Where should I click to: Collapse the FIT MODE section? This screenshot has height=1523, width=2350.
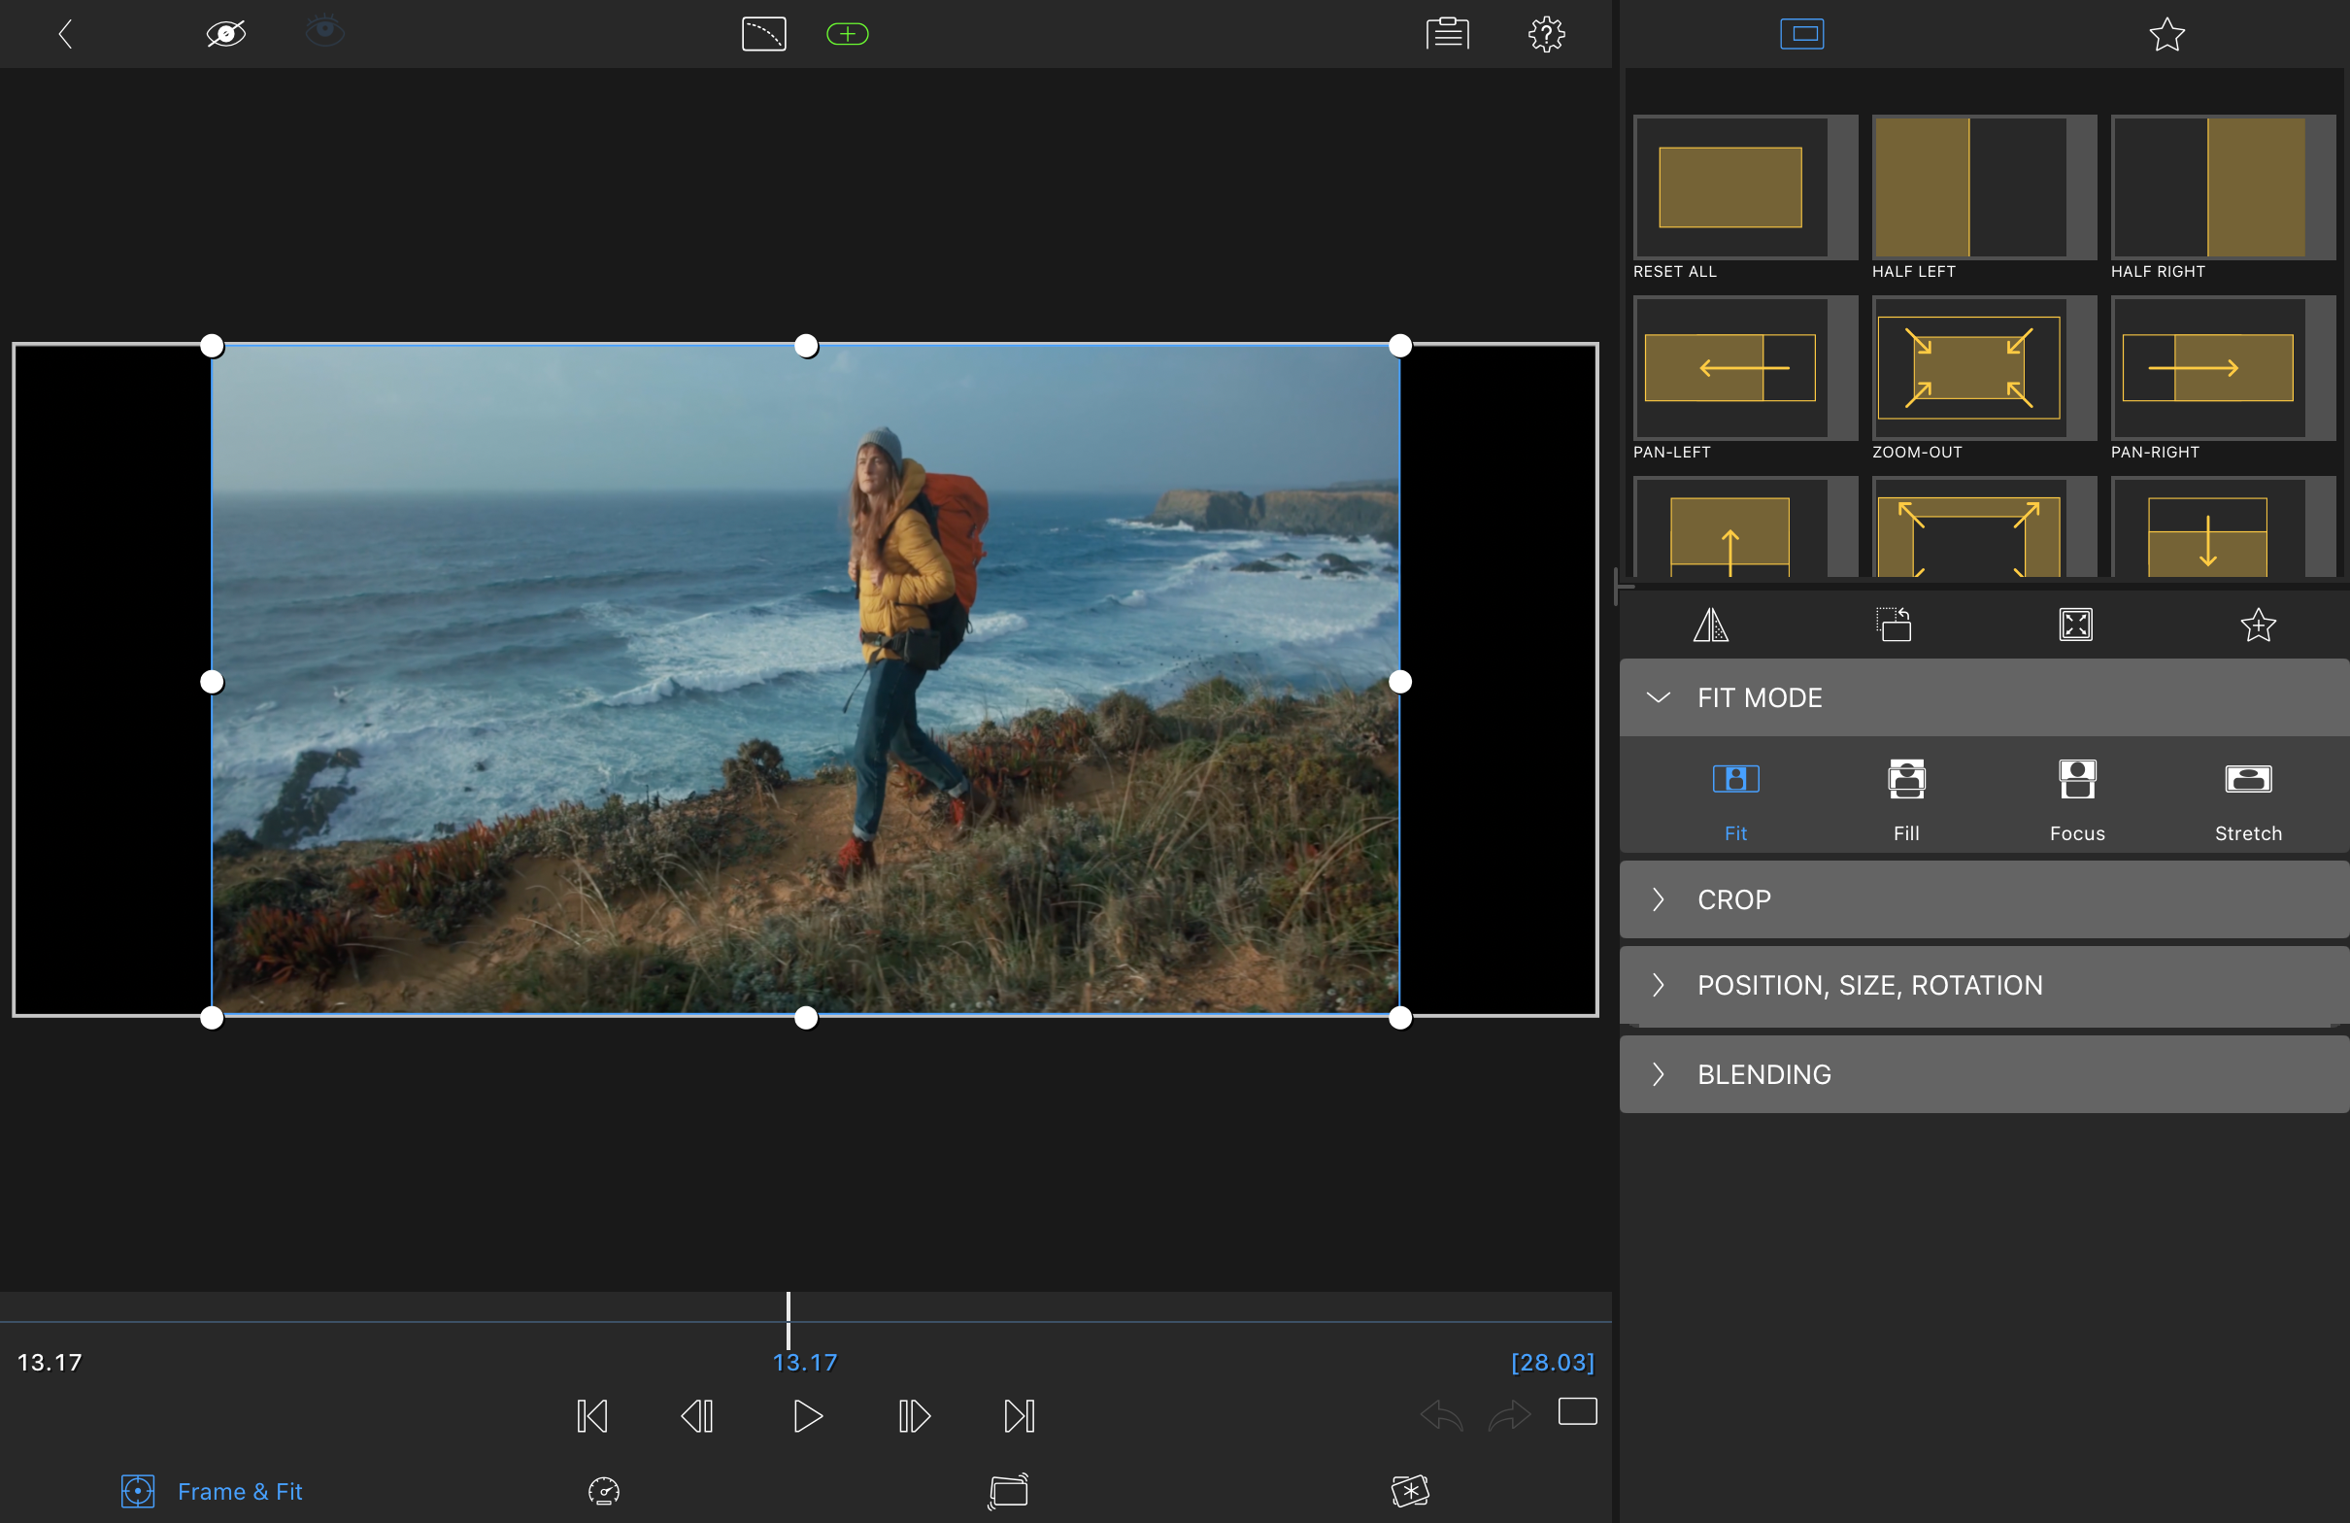point(1984,697)
